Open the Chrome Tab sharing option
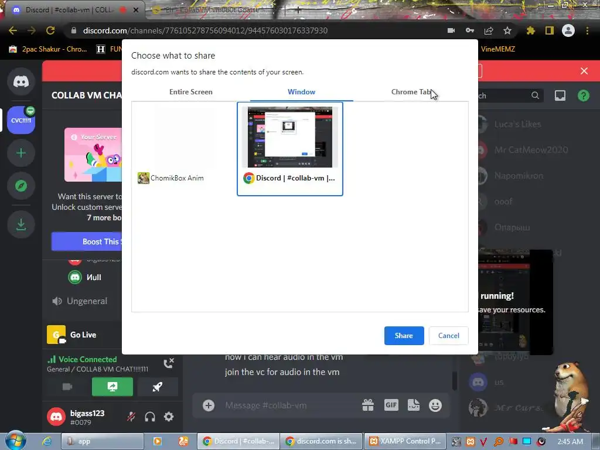Viewport: 600px width, 450px height. (411, 92)
